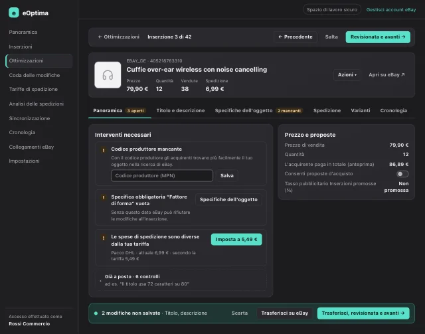Click header price 79,90 €
Image resolution: width=425 pixels, height=334 pixels.
click(x=137, y=89)
